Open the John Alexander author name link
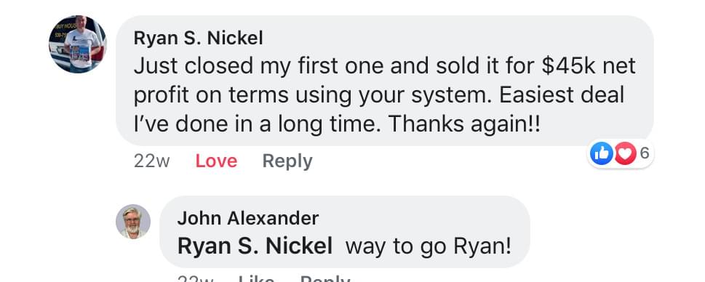This screenshot has height=282, width=705. [x=248, y=218]
